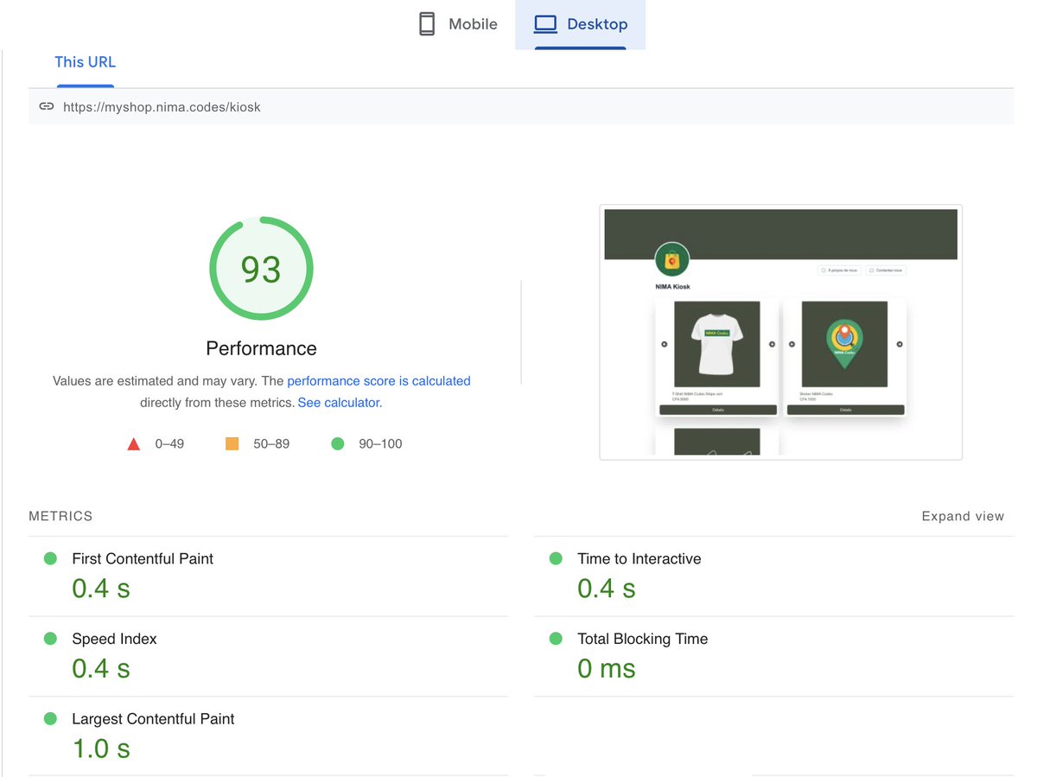The image size is (1037, 777).
Task: Click the 93 performance score gauge
Action: tap(261, 269)
